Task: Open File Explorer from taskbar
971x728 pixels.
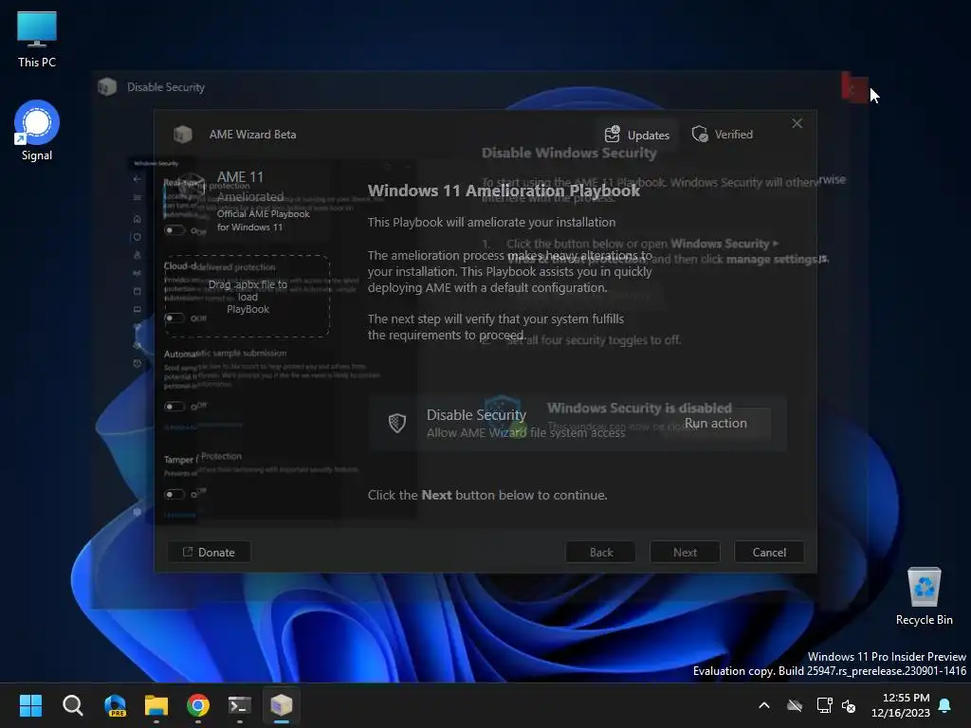Action: 156,705
